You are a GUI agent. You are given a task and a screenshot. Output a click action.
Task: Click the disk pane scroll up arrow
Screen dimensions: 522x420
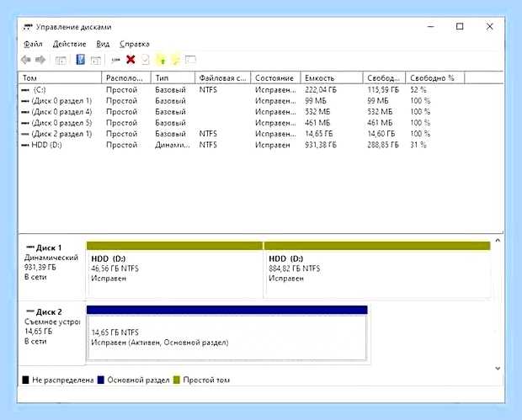pos(498,240)
